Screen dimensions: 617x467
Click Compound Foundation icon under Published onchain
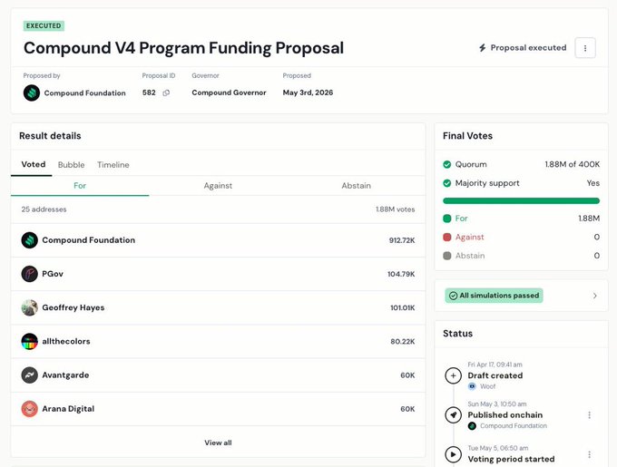click(x=472, y=426)
